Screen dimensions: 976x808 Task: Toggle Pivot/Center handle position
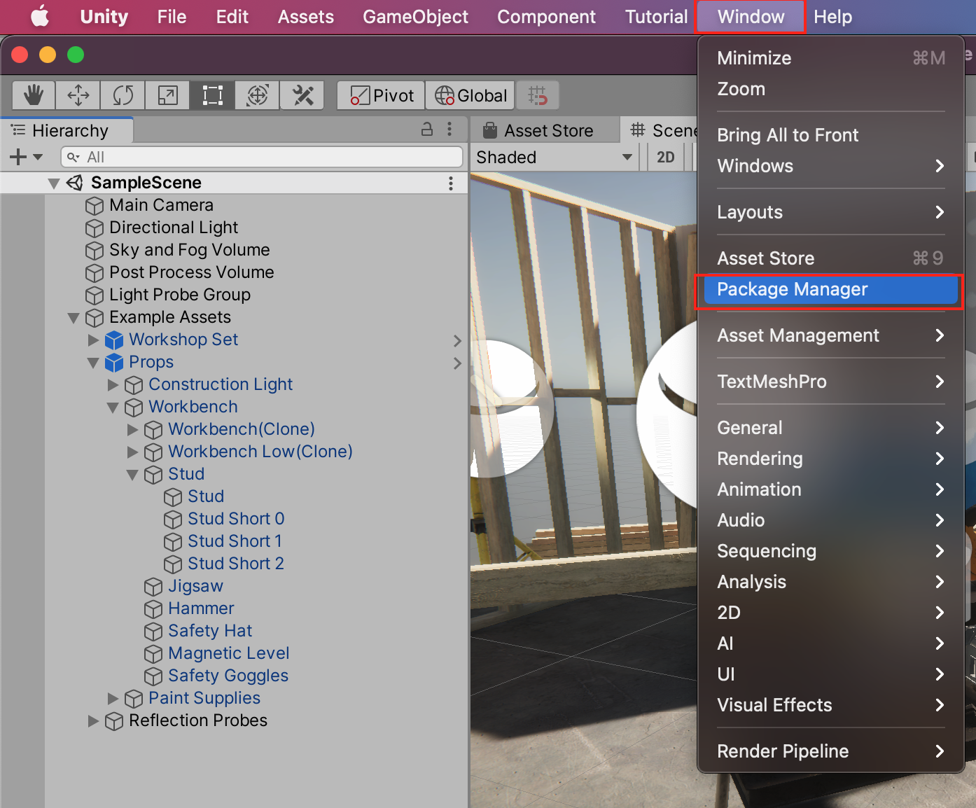[x=381, y=95]
